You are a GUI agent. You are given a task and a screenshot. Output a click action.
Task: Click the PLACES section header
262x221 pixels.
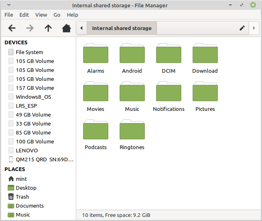coord(15,169)
